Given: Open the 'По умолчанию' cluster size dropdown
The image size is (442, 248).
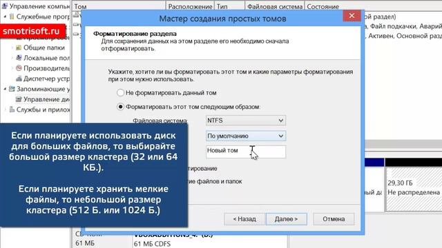Looking at the screenshot, I should pyautogui.click(x=246, y=136).
